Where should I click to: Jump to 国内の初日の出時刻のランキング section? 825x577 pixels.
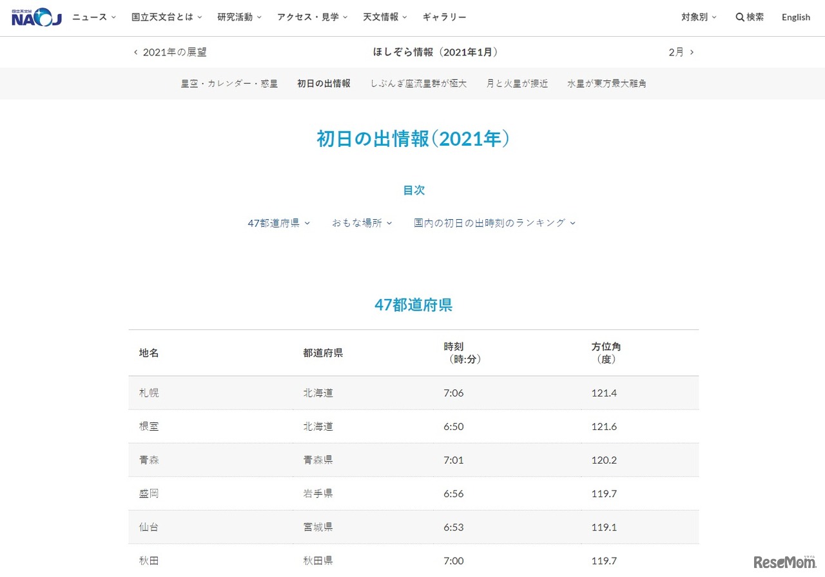(495, 223)
